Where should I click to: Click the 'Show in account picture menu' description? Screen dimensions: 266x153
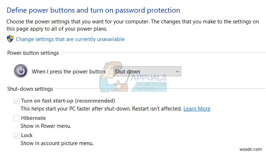coord(57,143)
